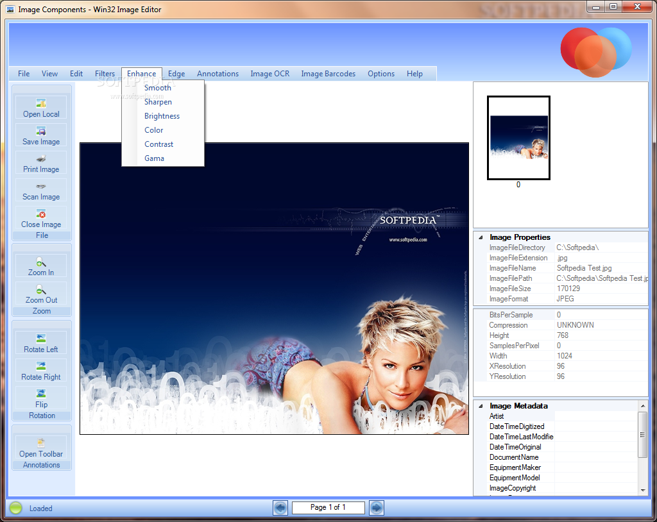Open the Edit menu
The image size is (657, 522).
point(76,74)
